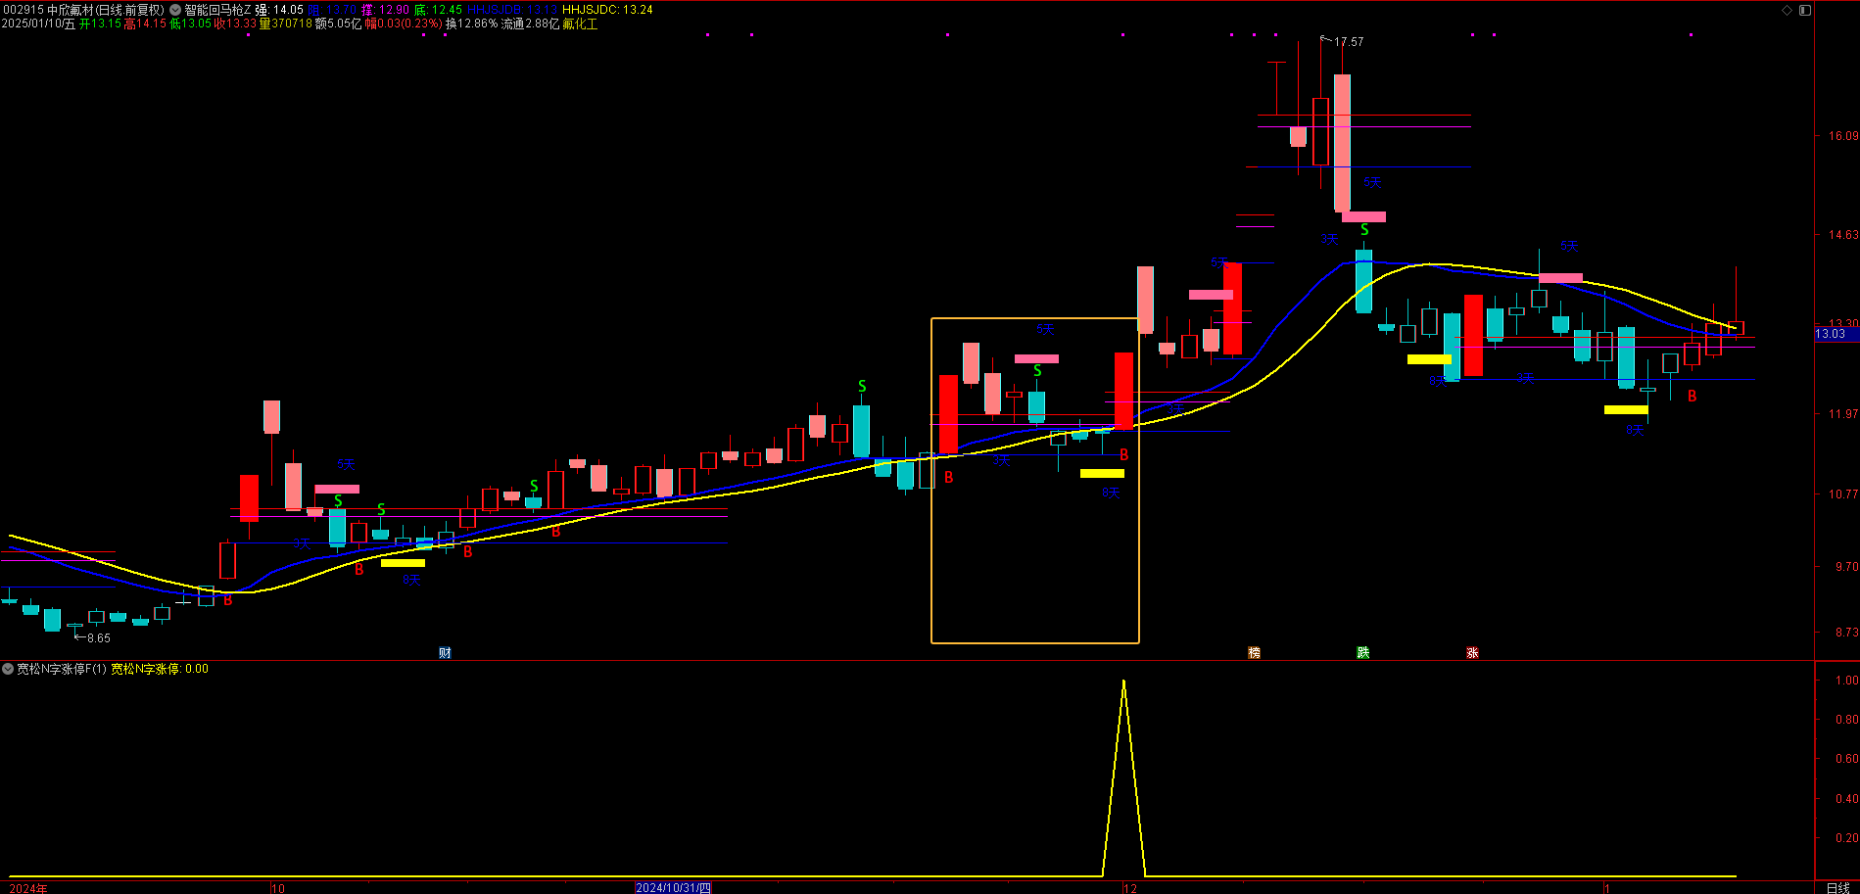Click the 2024/10/31/四 date label
This screenshot has width=1860, height=894.
coord(673,887)
